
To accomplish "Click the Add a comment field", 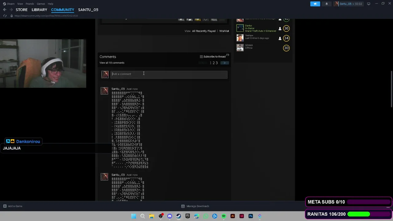I will [x=169, y=74].
